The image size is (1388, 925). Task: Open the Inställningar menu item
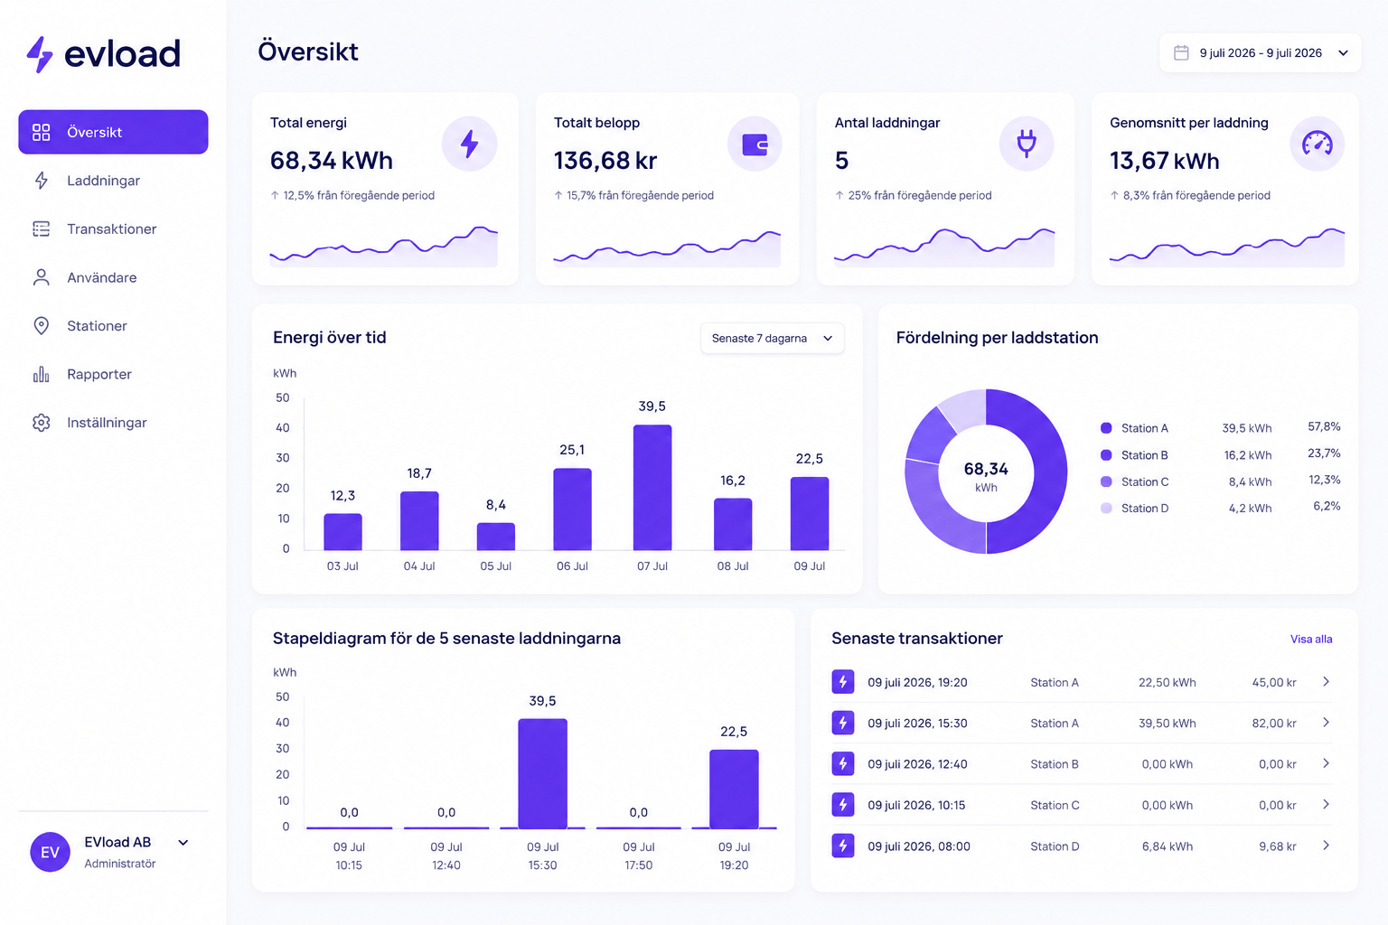click(x=113, y=423)
